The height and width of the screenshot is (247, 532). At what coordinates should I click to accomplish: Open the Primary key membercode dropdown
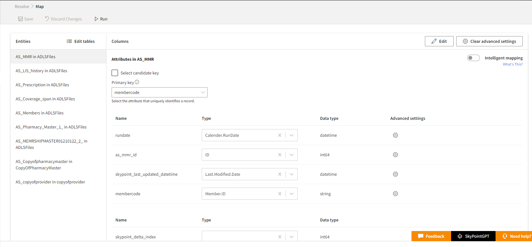pyautogui.click(x=159, y=92)
